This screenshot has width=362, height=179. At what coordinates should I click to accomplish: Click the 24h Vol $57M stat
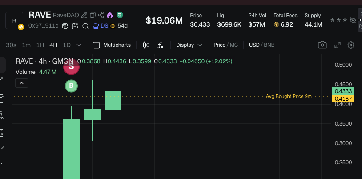(257, 20)
